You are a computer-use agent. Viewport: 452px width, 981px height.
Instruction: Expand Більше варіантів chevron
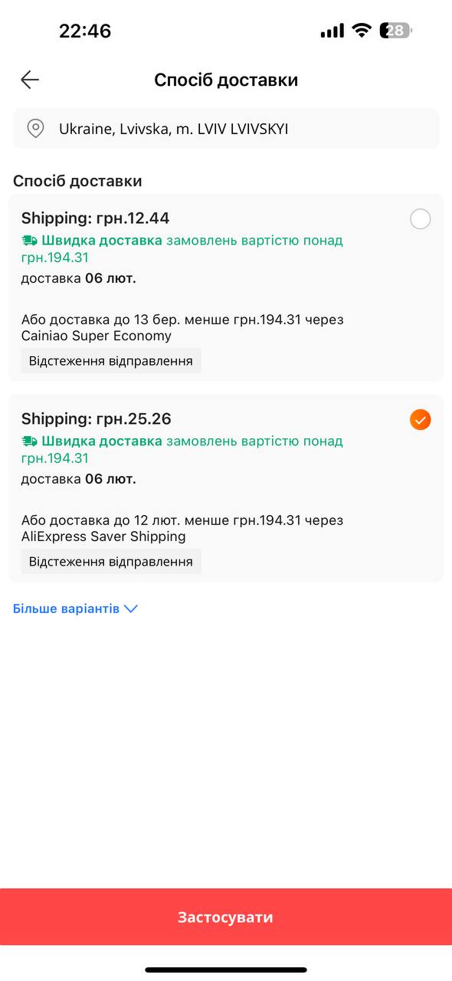[x=130, y=609]
